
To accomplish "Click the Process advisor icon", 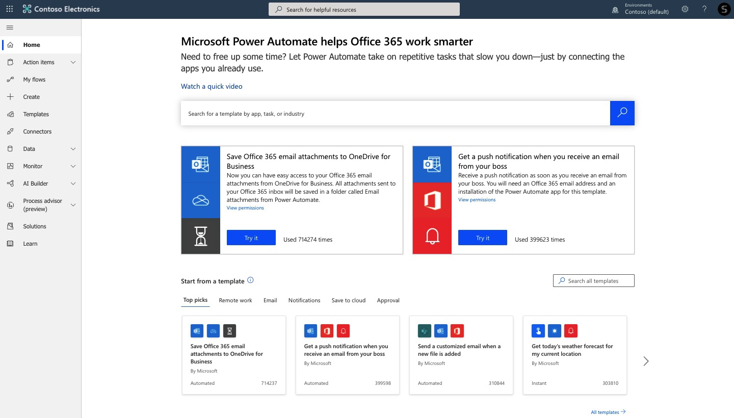I will pyautogui.click(x=10, y=205).
